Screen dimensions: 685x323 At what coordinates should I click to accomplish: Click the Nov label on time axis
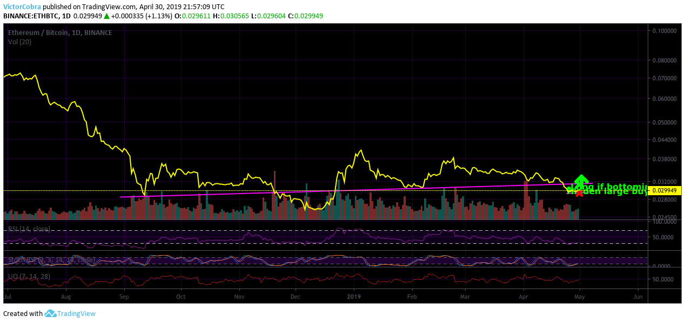point(240,297)
